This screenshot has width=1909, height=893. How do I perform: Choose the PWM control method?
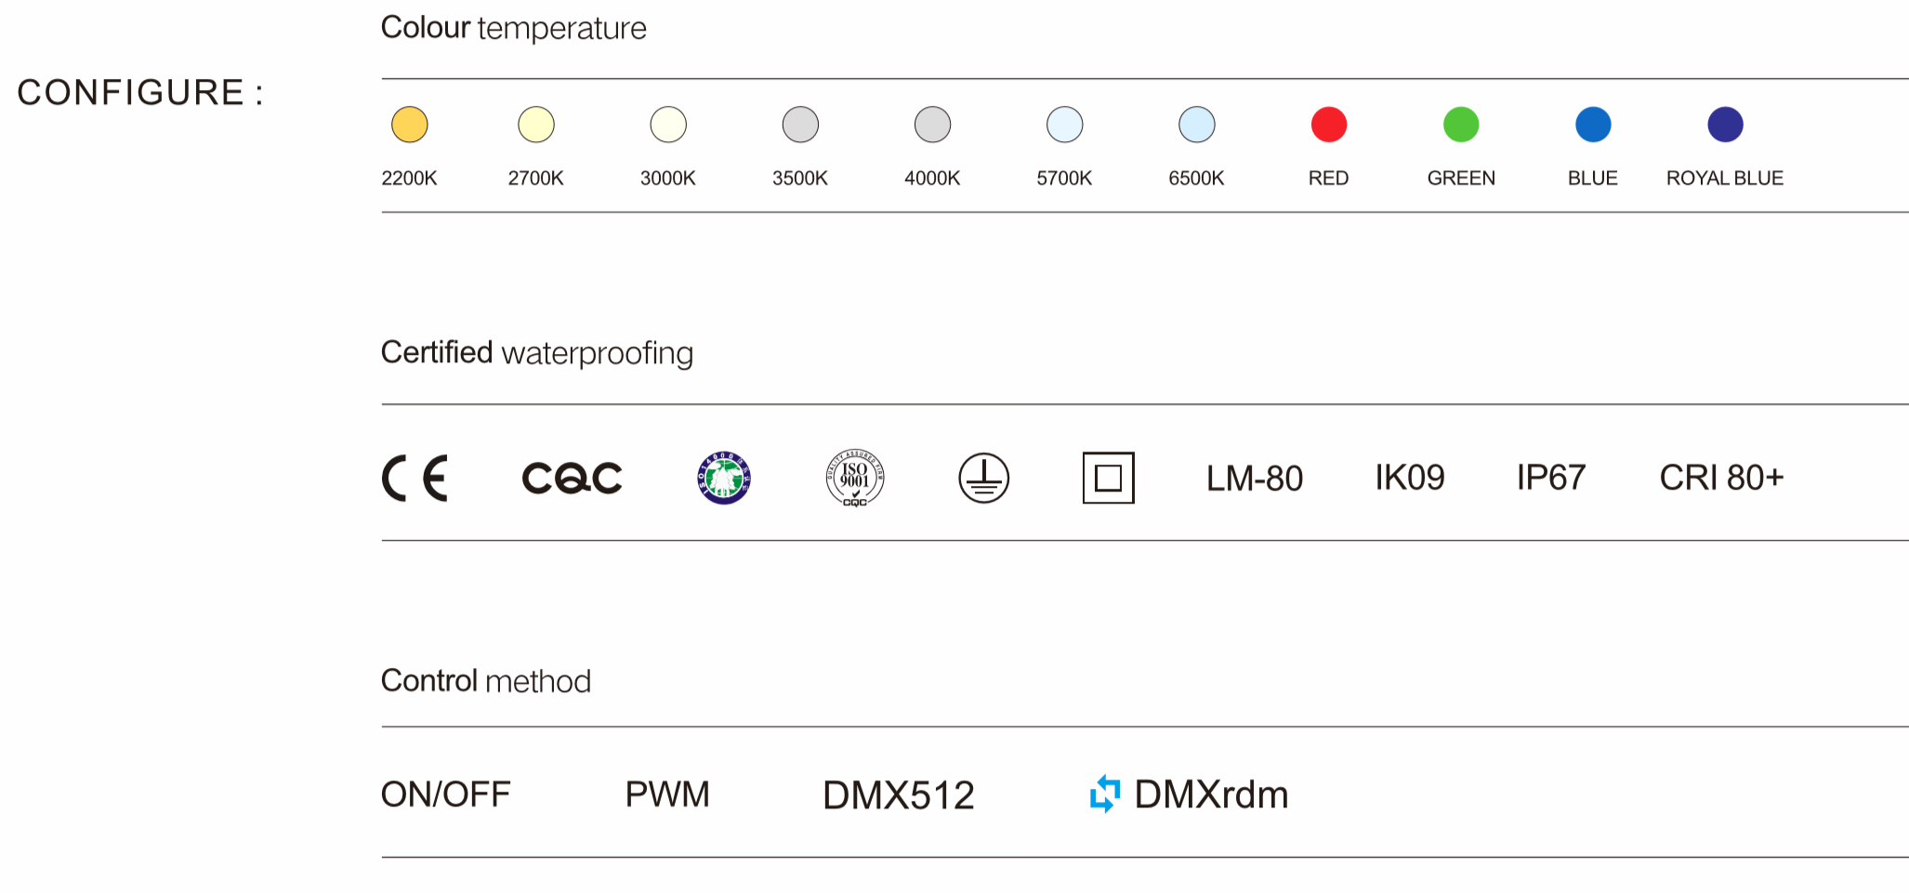[x=667, y=795]
